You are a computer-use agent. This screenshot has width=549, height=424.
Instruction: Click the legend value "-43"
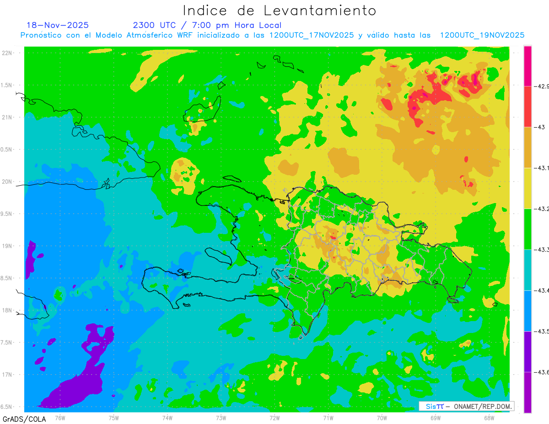[x=540, y=127]
